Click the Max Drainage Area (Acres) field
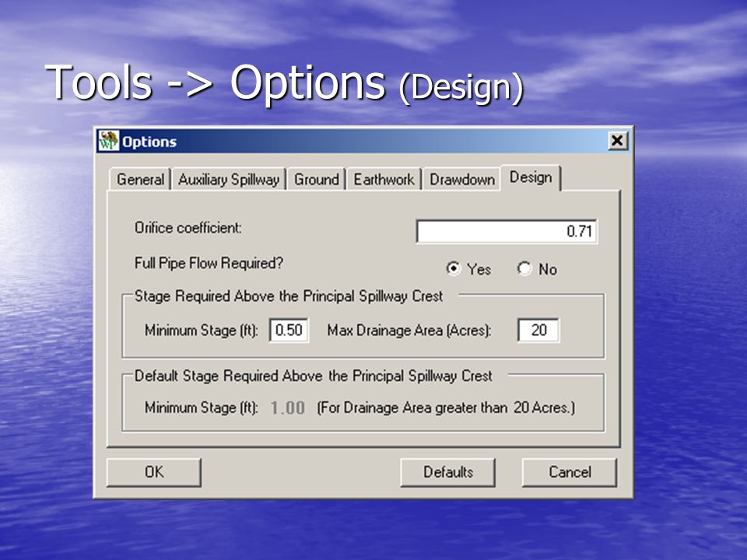The width and height of the screenshot is (747, 560). coord(538,330)
